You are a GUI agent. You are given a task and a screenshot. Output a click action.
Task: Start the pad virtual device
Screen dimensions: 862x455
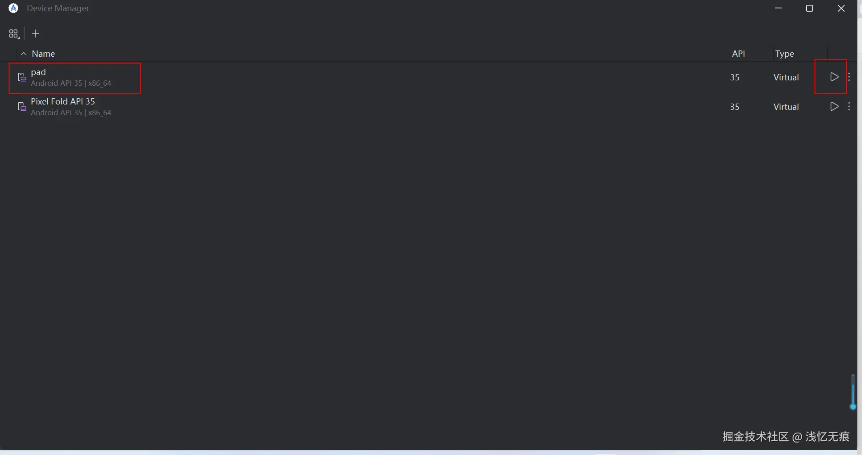pyautogui.click(x=834, y=77)
